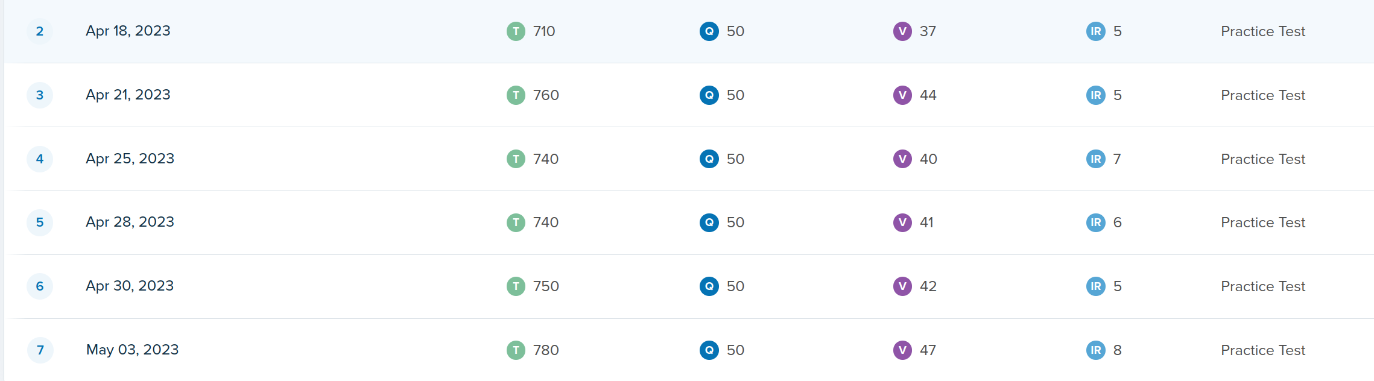Click Practice Test label in Apr 18 row
Viewport: 1374px width, 381px height.
tap(1262, 31)
